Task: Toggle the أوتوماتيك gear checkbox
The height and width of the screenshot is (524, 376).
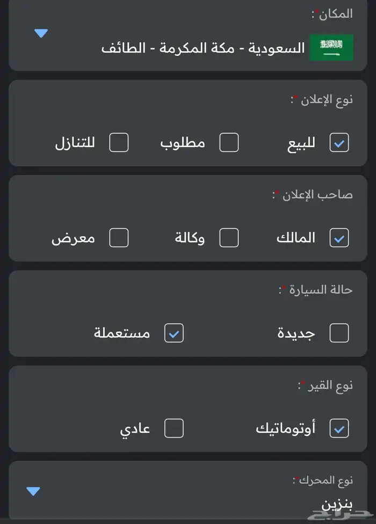Action: coord(339,428)
